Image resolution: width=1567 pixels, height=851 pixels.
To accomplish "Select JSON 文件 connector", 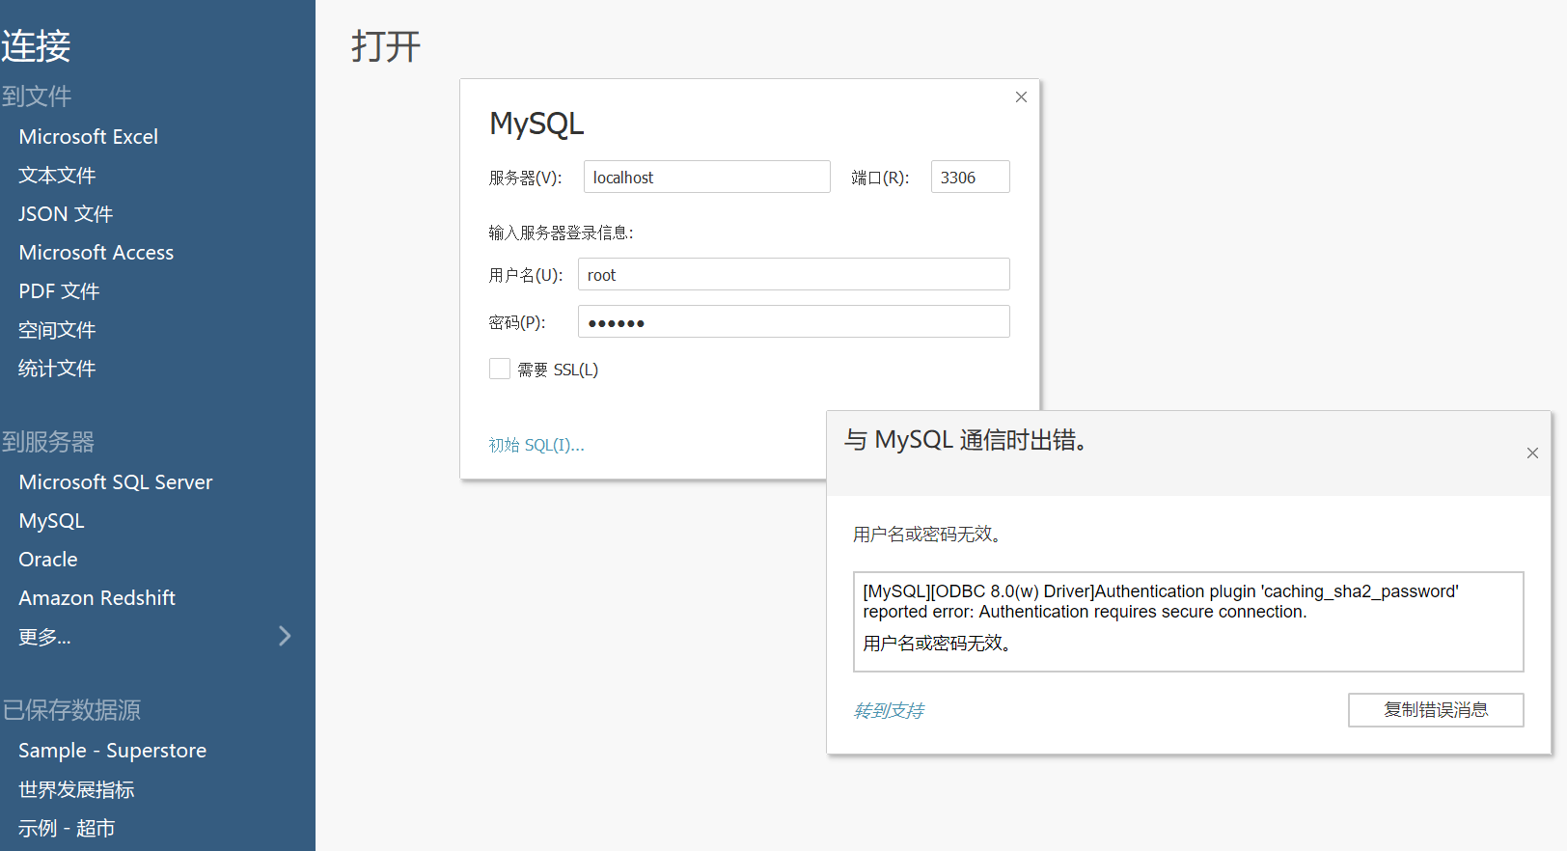I will coord(66,214).
